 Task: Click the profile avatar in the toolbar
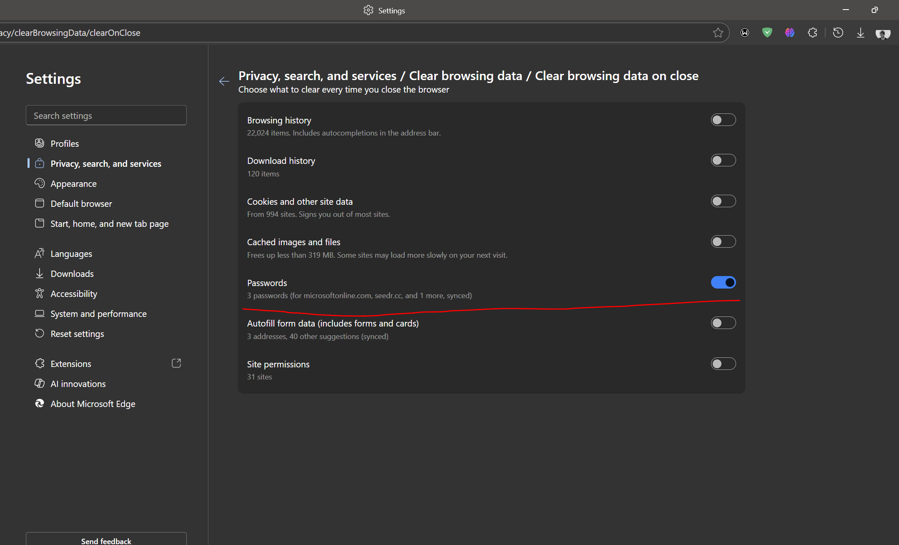pos(883,34)
